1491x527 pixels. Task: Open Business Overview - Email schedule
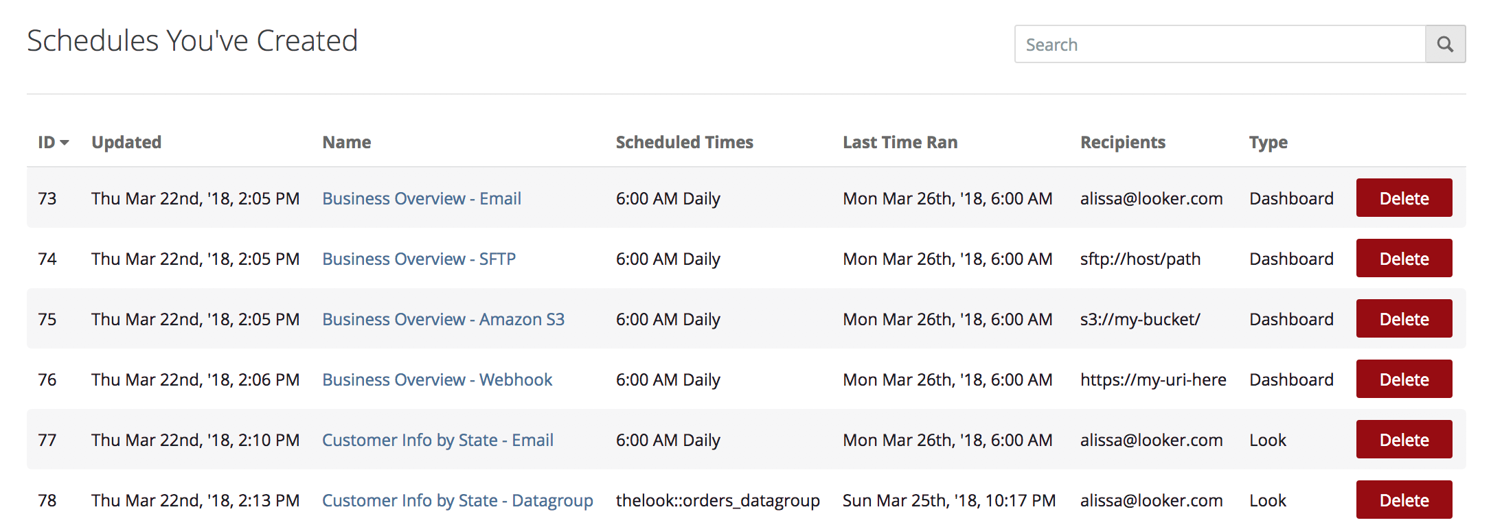422,198
